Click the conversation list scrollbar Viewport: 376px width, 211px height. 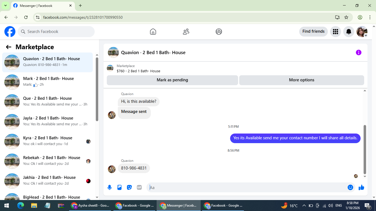(97, 89)
